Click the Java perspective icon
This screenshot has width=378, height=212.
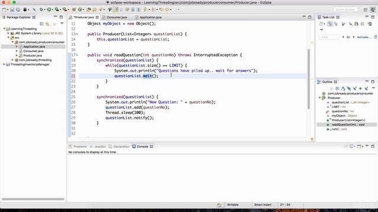tap(373, 9)
